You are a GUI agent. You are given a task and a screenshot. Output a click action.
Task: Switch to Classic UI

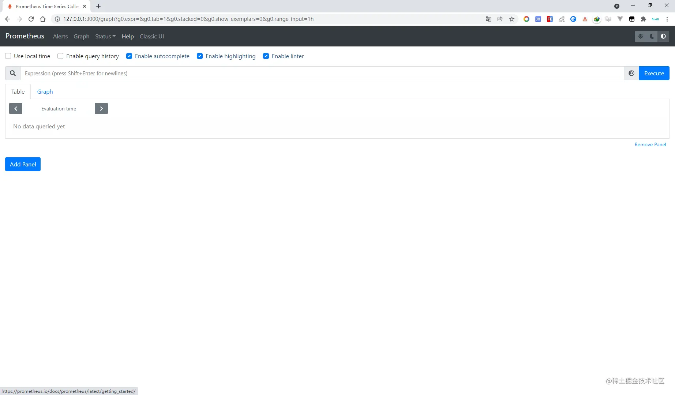click(x=152, y=36)
